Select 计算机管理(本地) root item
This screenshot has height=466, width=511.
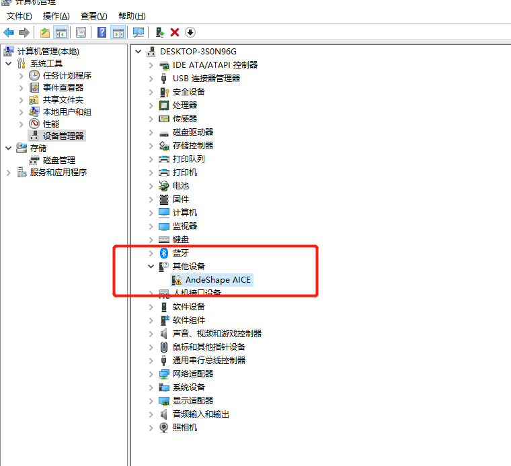pyautogui.click(x=48, y=52)
